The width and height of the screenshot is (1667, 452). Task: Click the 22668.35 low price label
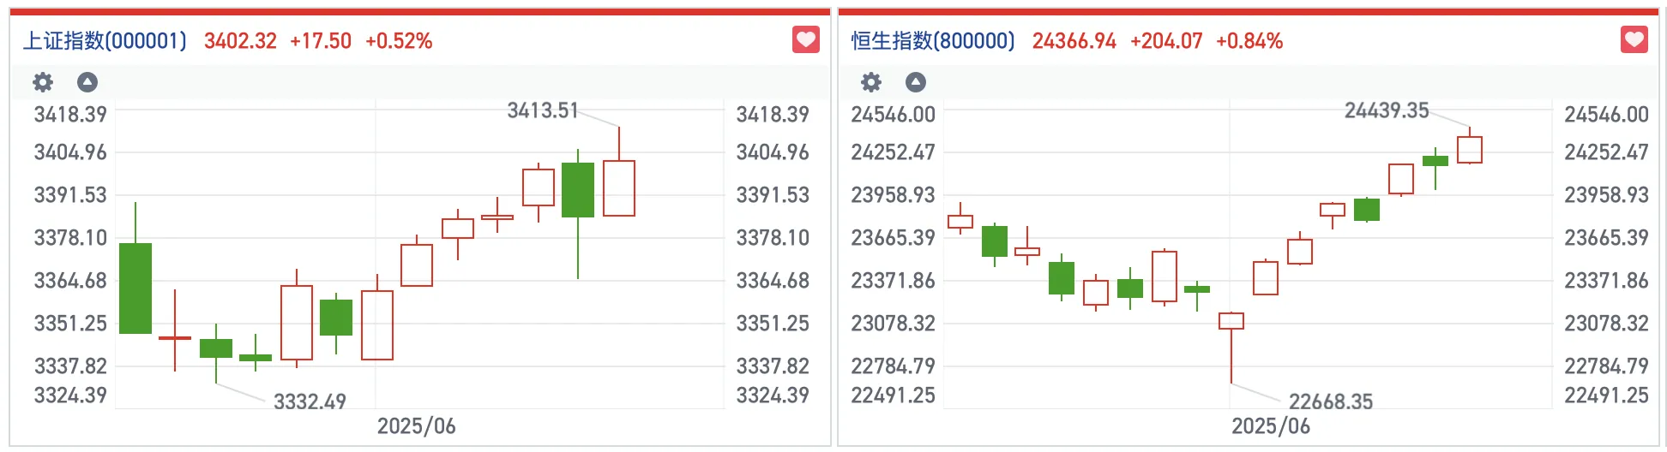point(1331,401)
